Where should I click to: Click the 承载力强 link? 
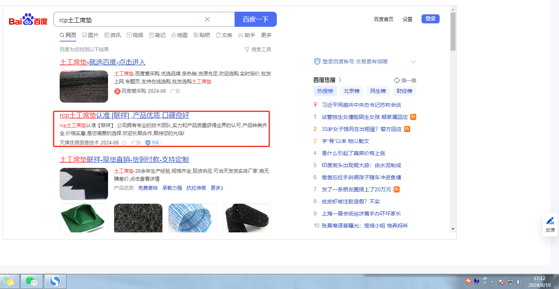pos(172,188)
